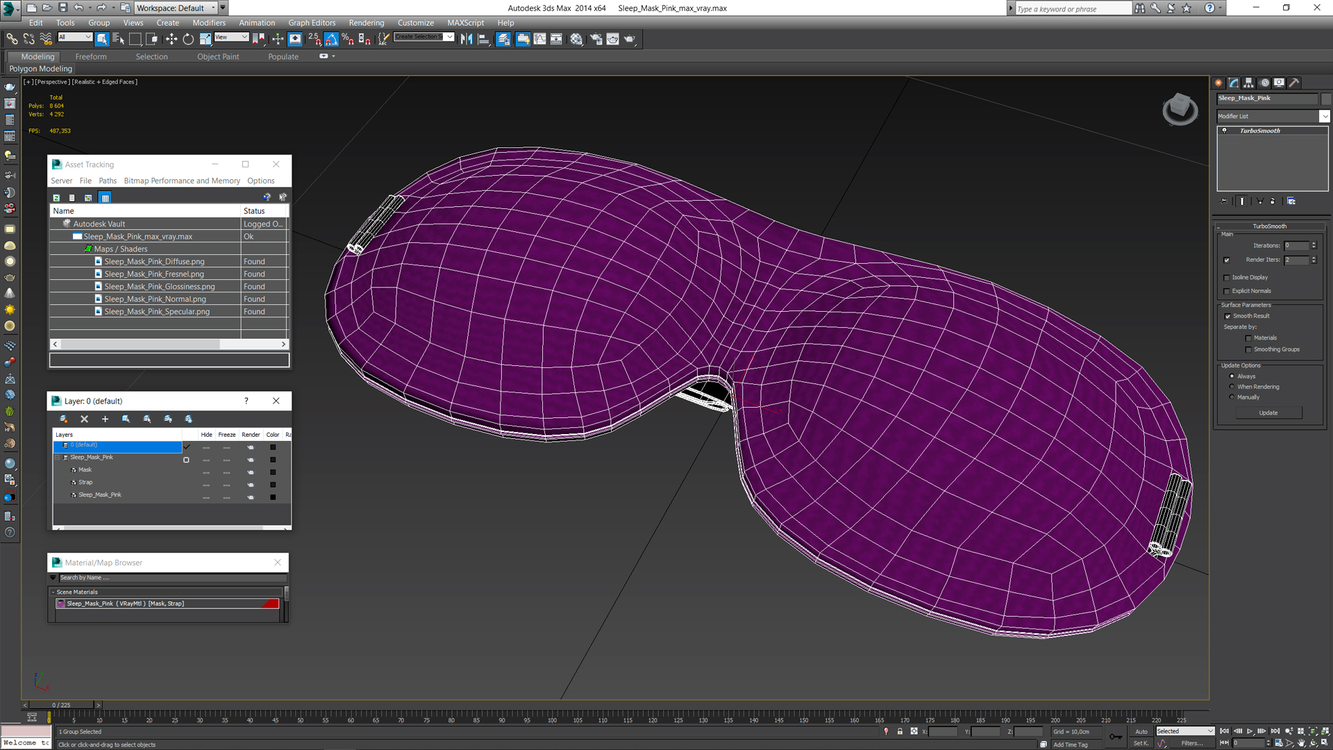Open the Schematic View
This screenshot has height=750, width=1333.
click(556, 39)
